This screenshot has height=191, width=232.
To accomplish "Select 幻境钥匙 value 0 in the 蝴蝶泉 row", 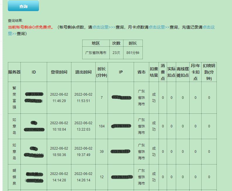I will (209, 177).
